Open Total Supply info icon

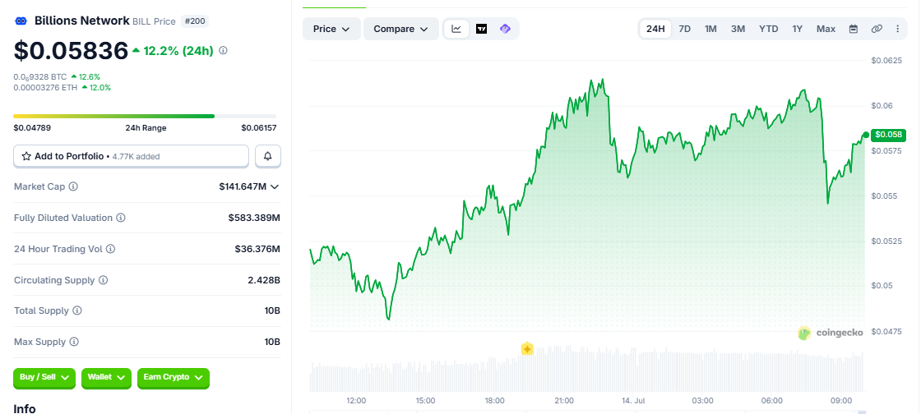pyautogui.click(x=77, y=310)
